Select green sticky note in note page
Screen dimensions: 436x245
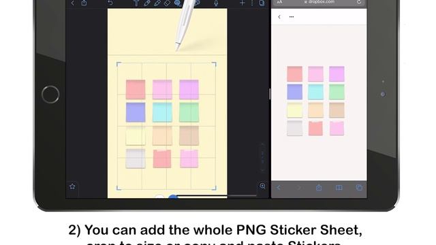pos(189,112)
